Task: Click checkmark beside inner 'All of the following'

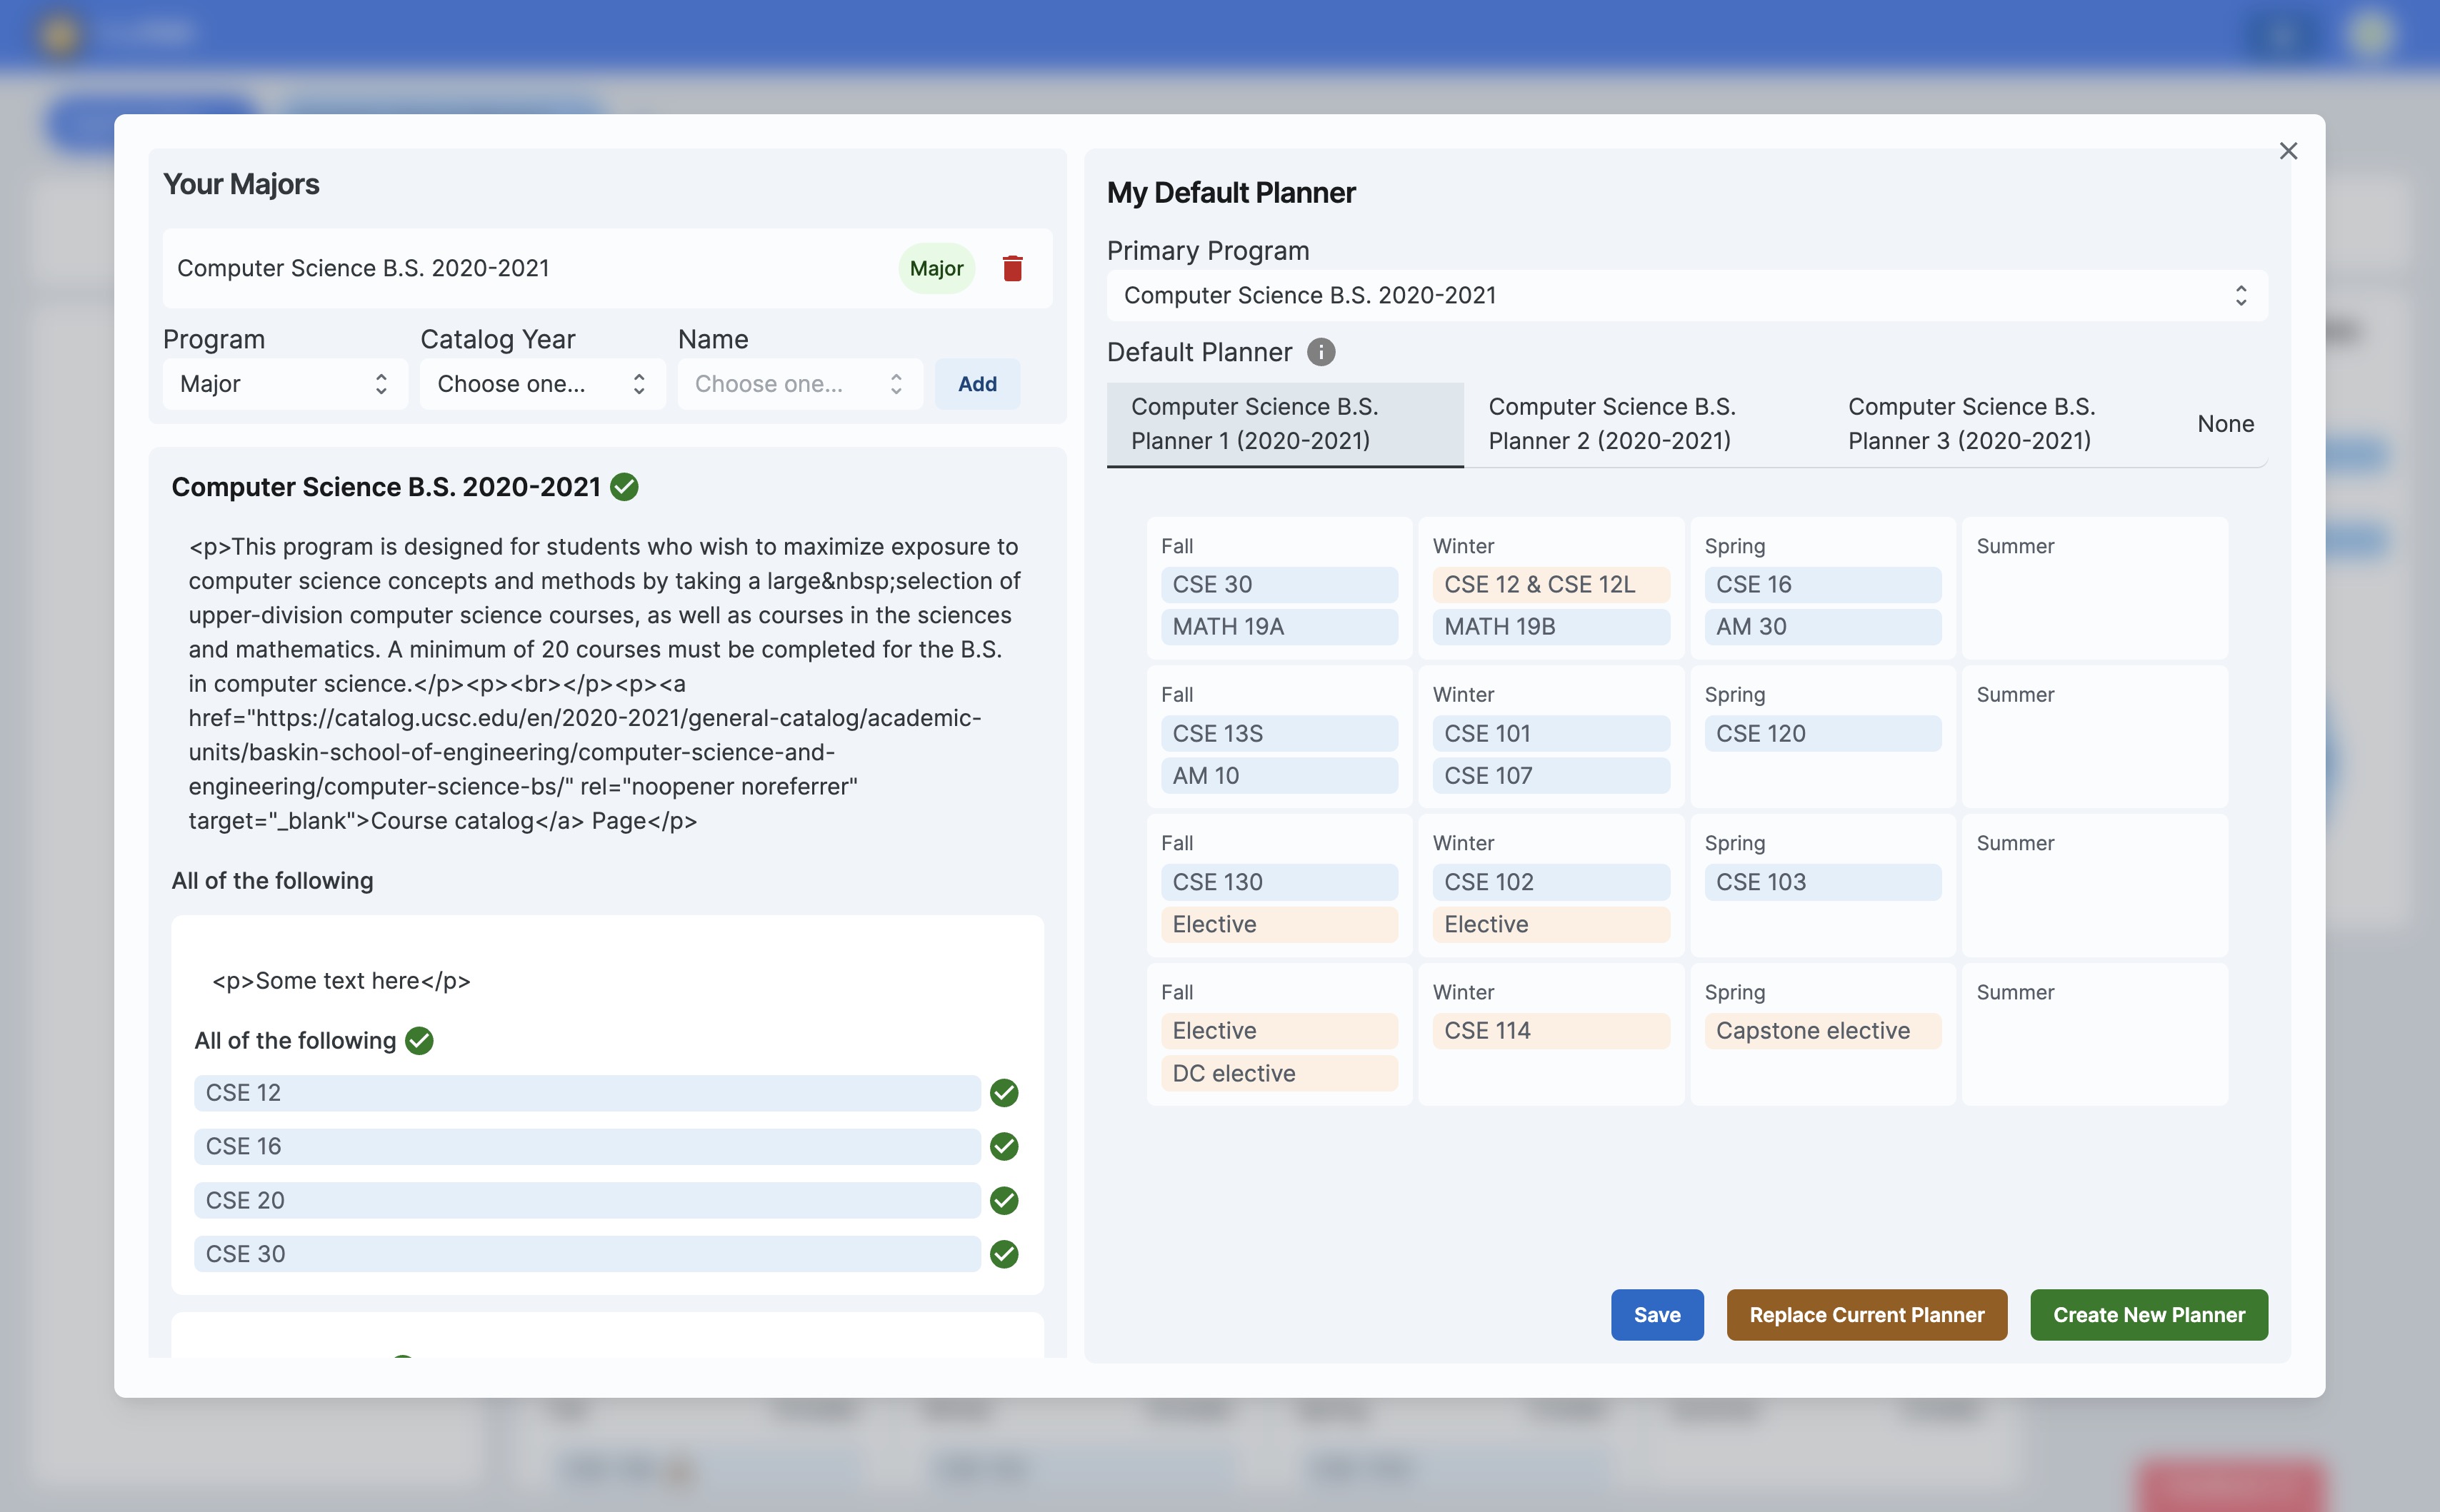Action: pos(419,1041)
